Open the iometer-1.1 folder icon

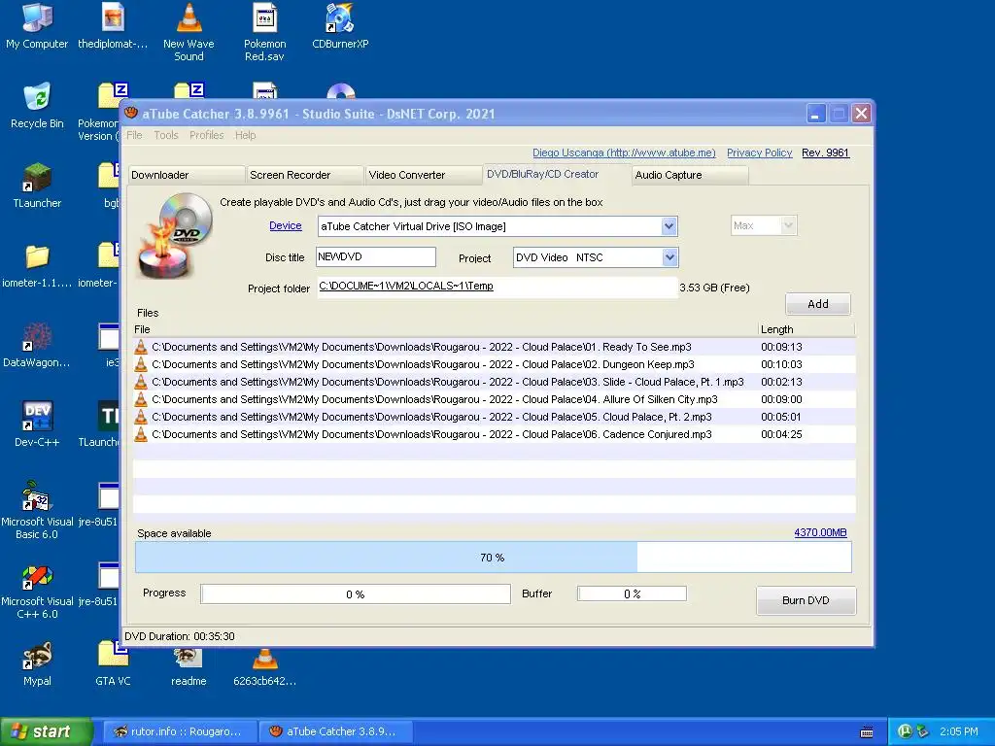[37, 265]
